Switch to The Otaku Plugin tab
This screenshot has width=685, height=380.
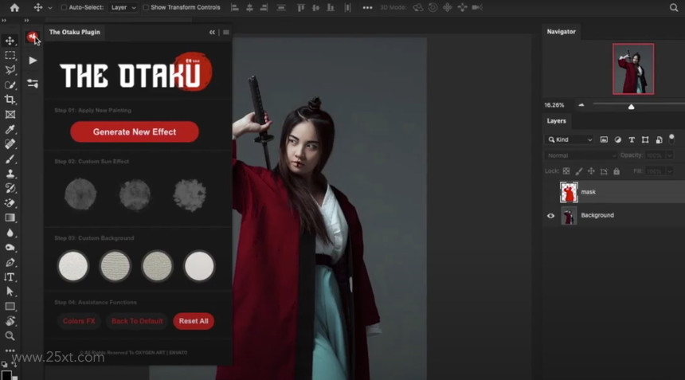coord(75,33)
